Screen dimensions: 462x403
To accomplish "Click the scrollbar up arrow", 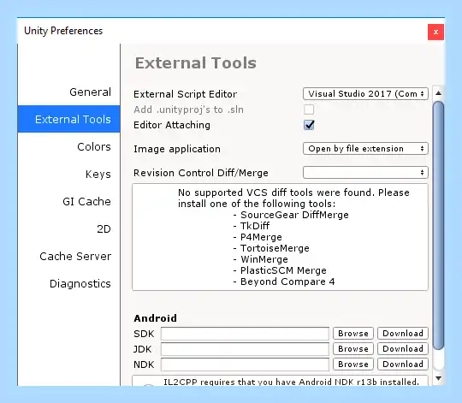I will [438, 93].
